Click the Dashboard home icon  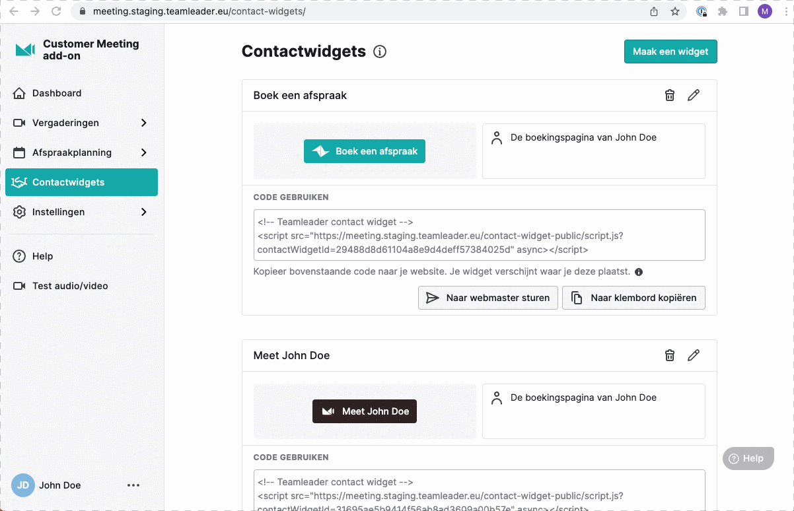20,93
